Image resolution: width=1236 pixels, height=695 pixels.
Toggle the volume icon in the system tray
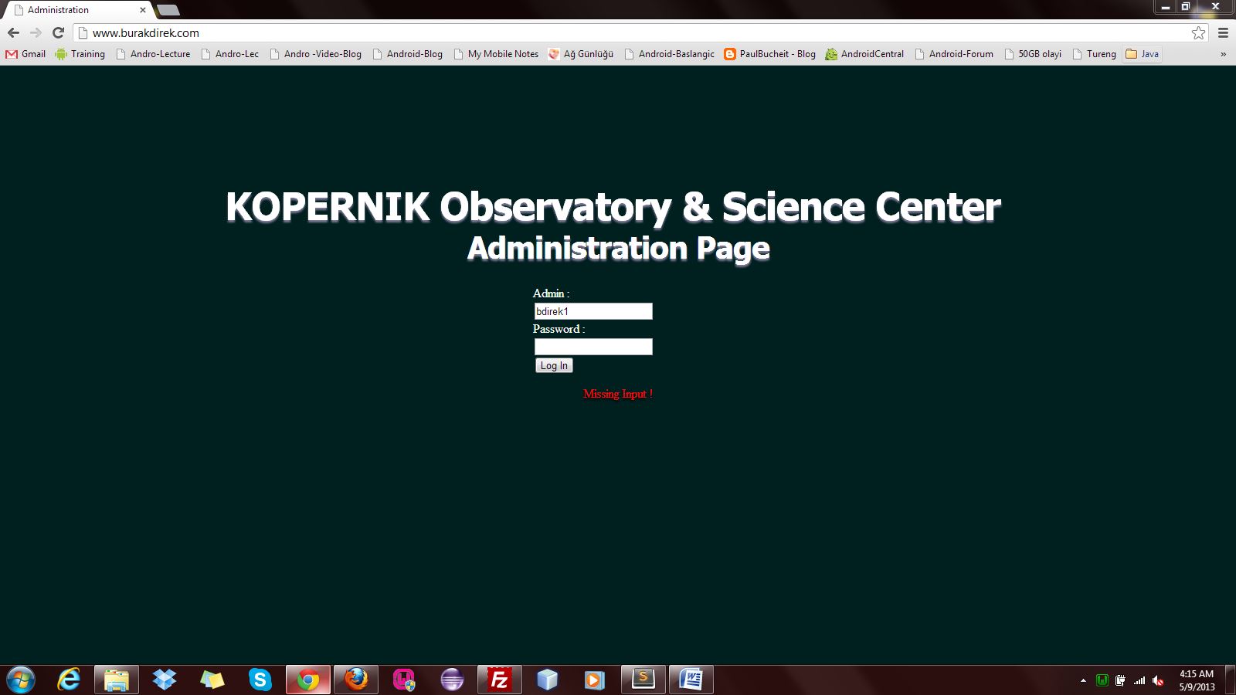coord(1158,680)
